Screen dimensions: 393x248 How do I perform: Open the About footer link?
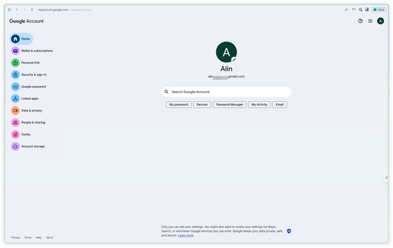(50, 238)
